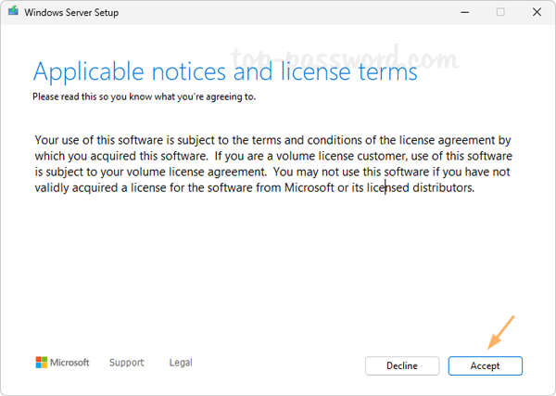
Task: Click the Microsoft wordmark beside the logo
Action: pyautogui.click(x=69, y=363)
